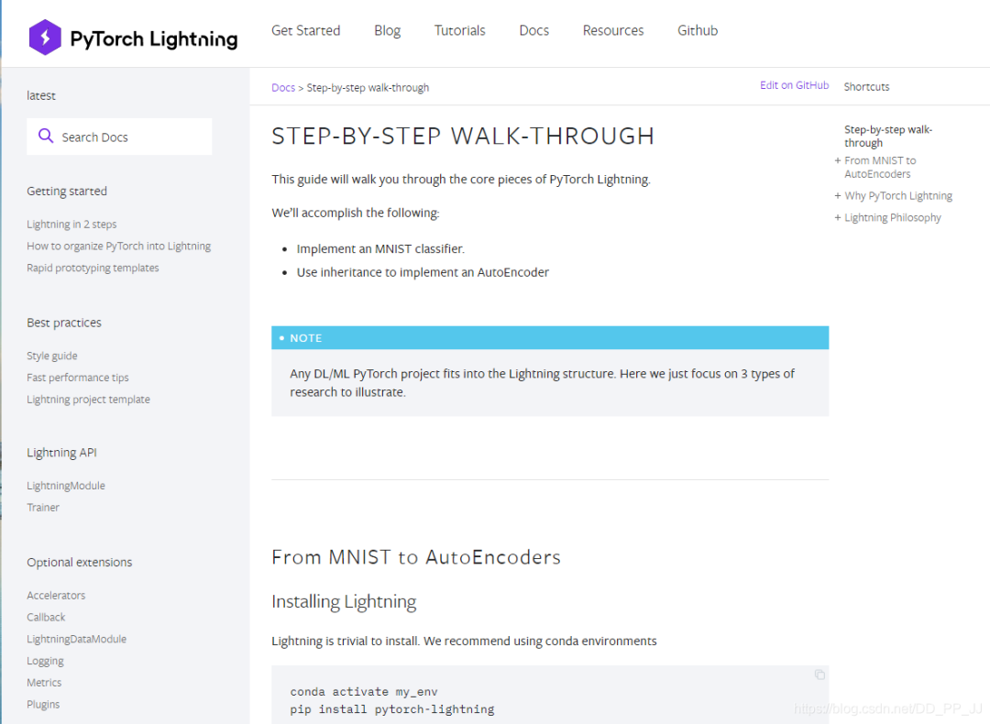990x724 pixels.
Task: Open the Trainer API page
Action: point(43,508)
